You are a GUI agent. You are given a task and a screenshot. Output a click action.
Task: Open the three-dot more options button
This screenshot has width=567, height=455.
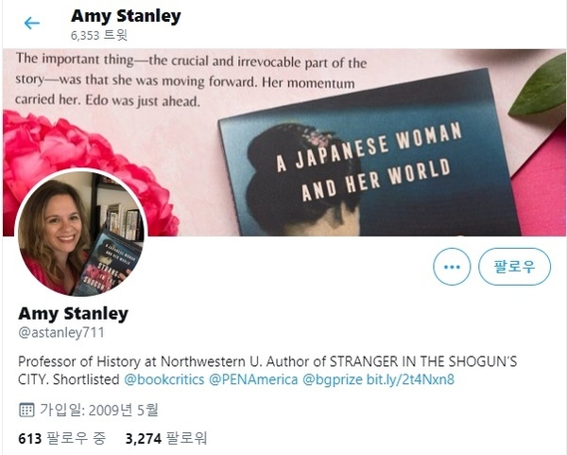coord(452,267)
